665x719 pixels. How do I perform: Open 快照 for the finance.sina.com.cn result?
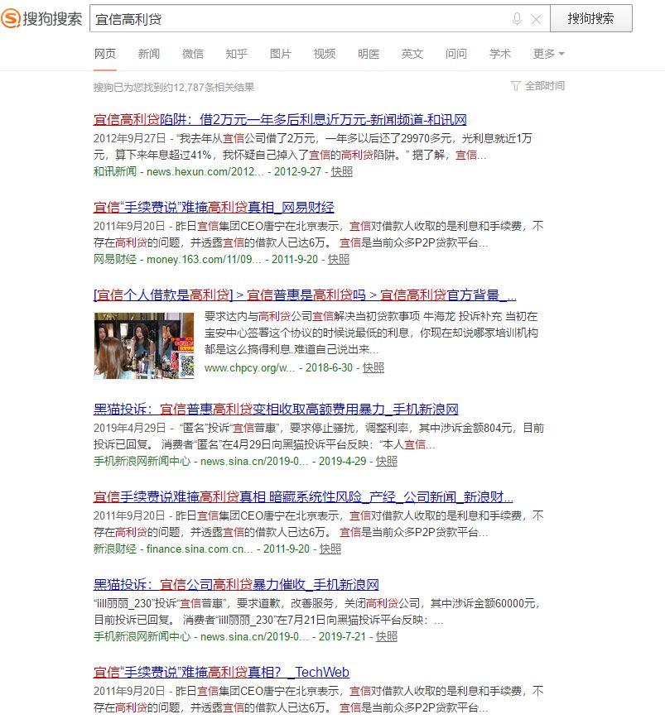[330, 549]
